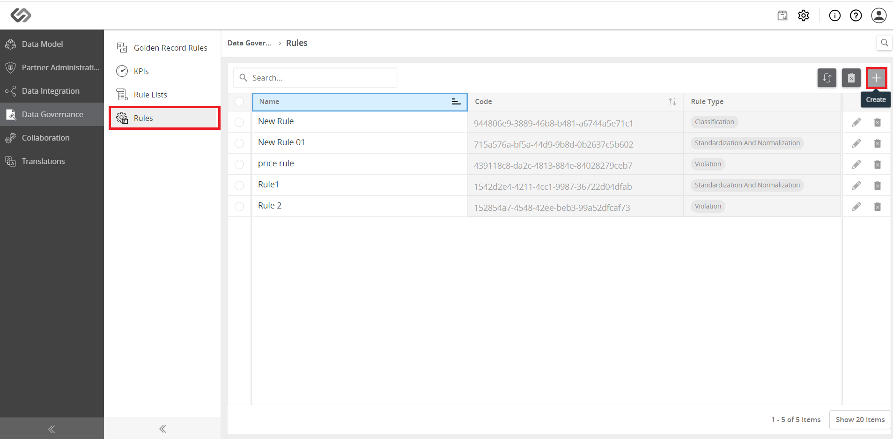893x439 pixels.
Task: Click the New Rule 01 name cell
Action: pos(359,142)
